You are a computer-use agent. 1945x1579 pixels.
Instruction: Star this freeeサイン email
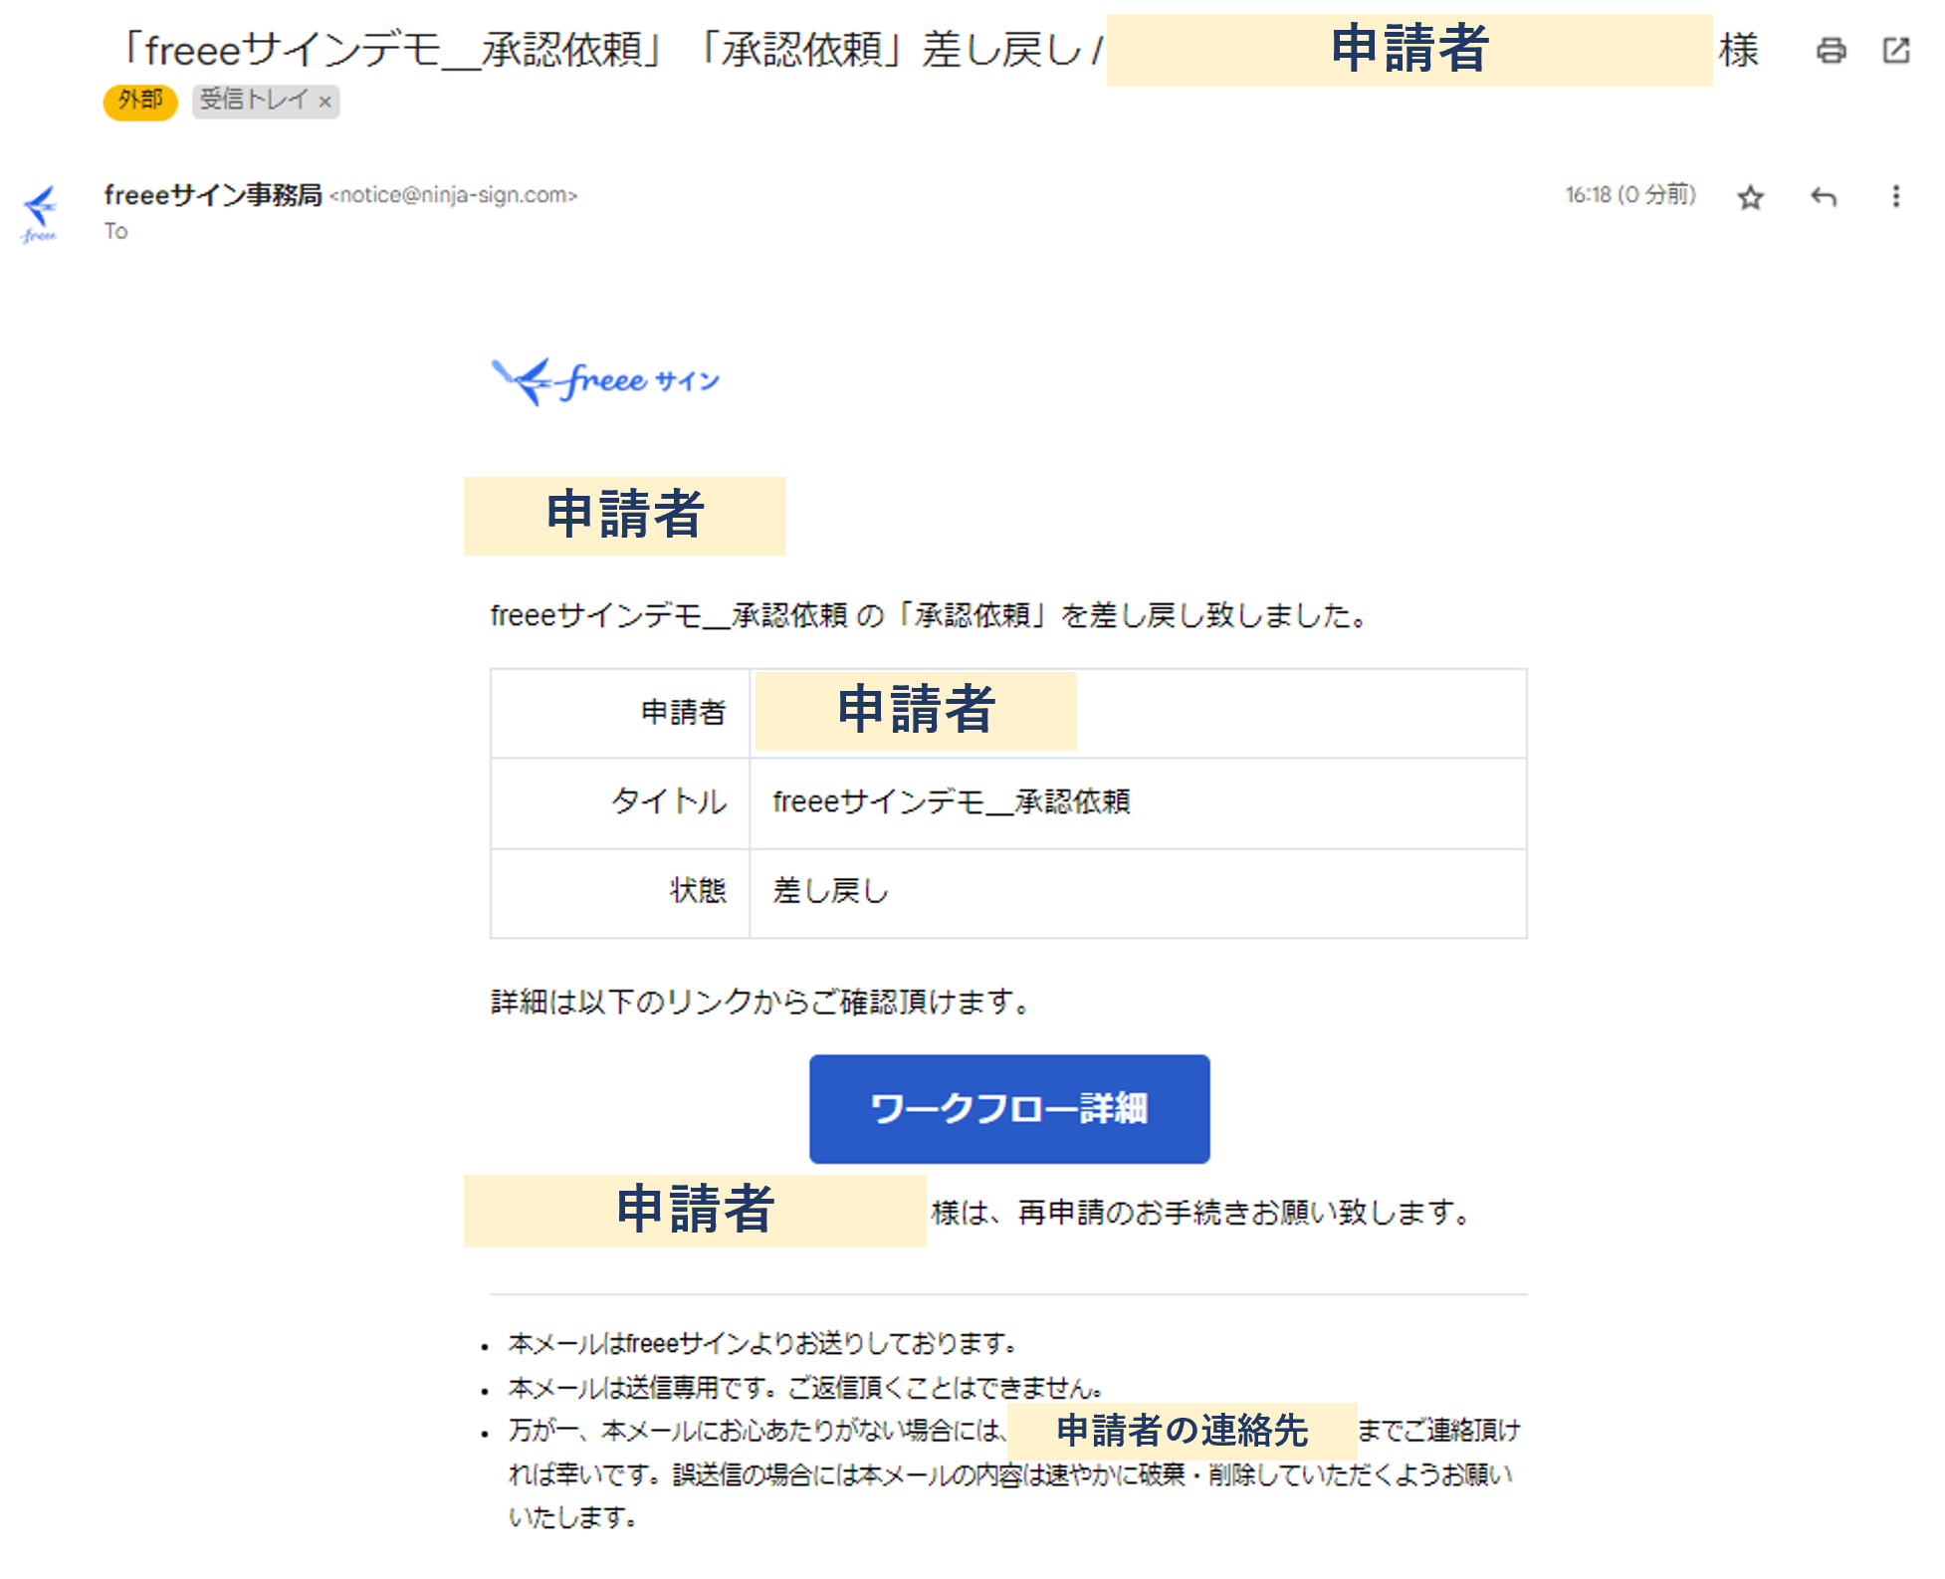(1750, 197)
